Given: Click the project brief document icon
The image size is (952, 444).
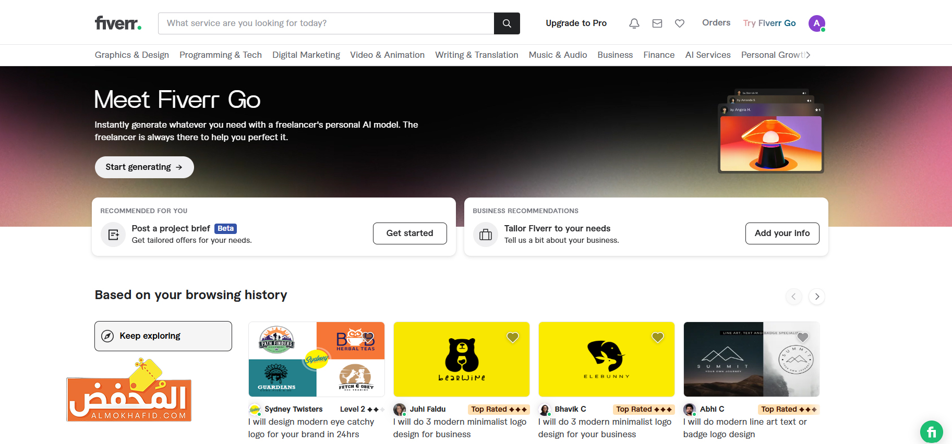Looking at the screenshot, I should [x=113, y=235].
